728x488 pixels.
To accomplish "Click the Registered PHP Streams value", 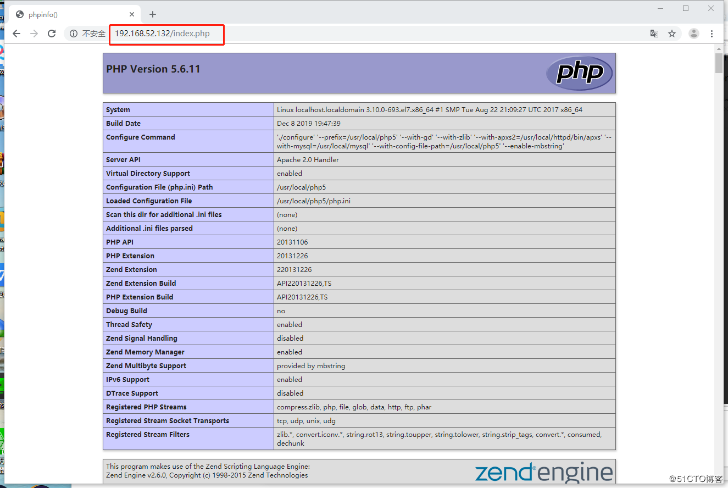I will click(x=354, y=407).
